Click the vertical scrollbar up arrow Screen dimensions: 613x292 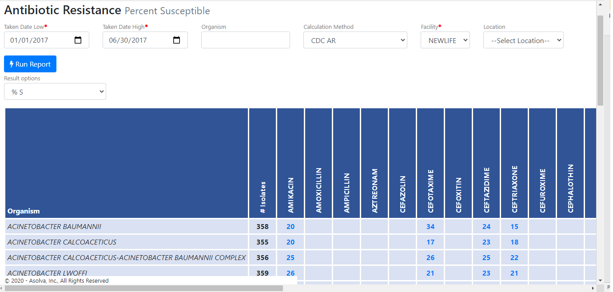[601, 5]
